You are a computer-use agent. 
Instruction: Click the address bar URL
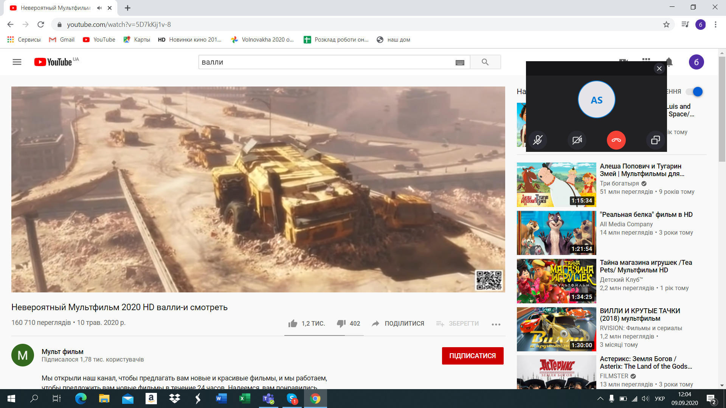coord(119,25)
